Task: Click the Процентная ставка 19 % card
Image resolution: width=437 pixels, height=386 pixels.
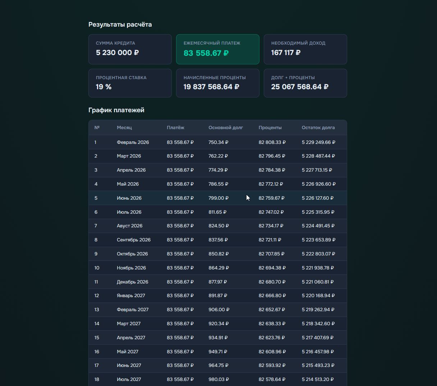Action: [x=130, y=83]
